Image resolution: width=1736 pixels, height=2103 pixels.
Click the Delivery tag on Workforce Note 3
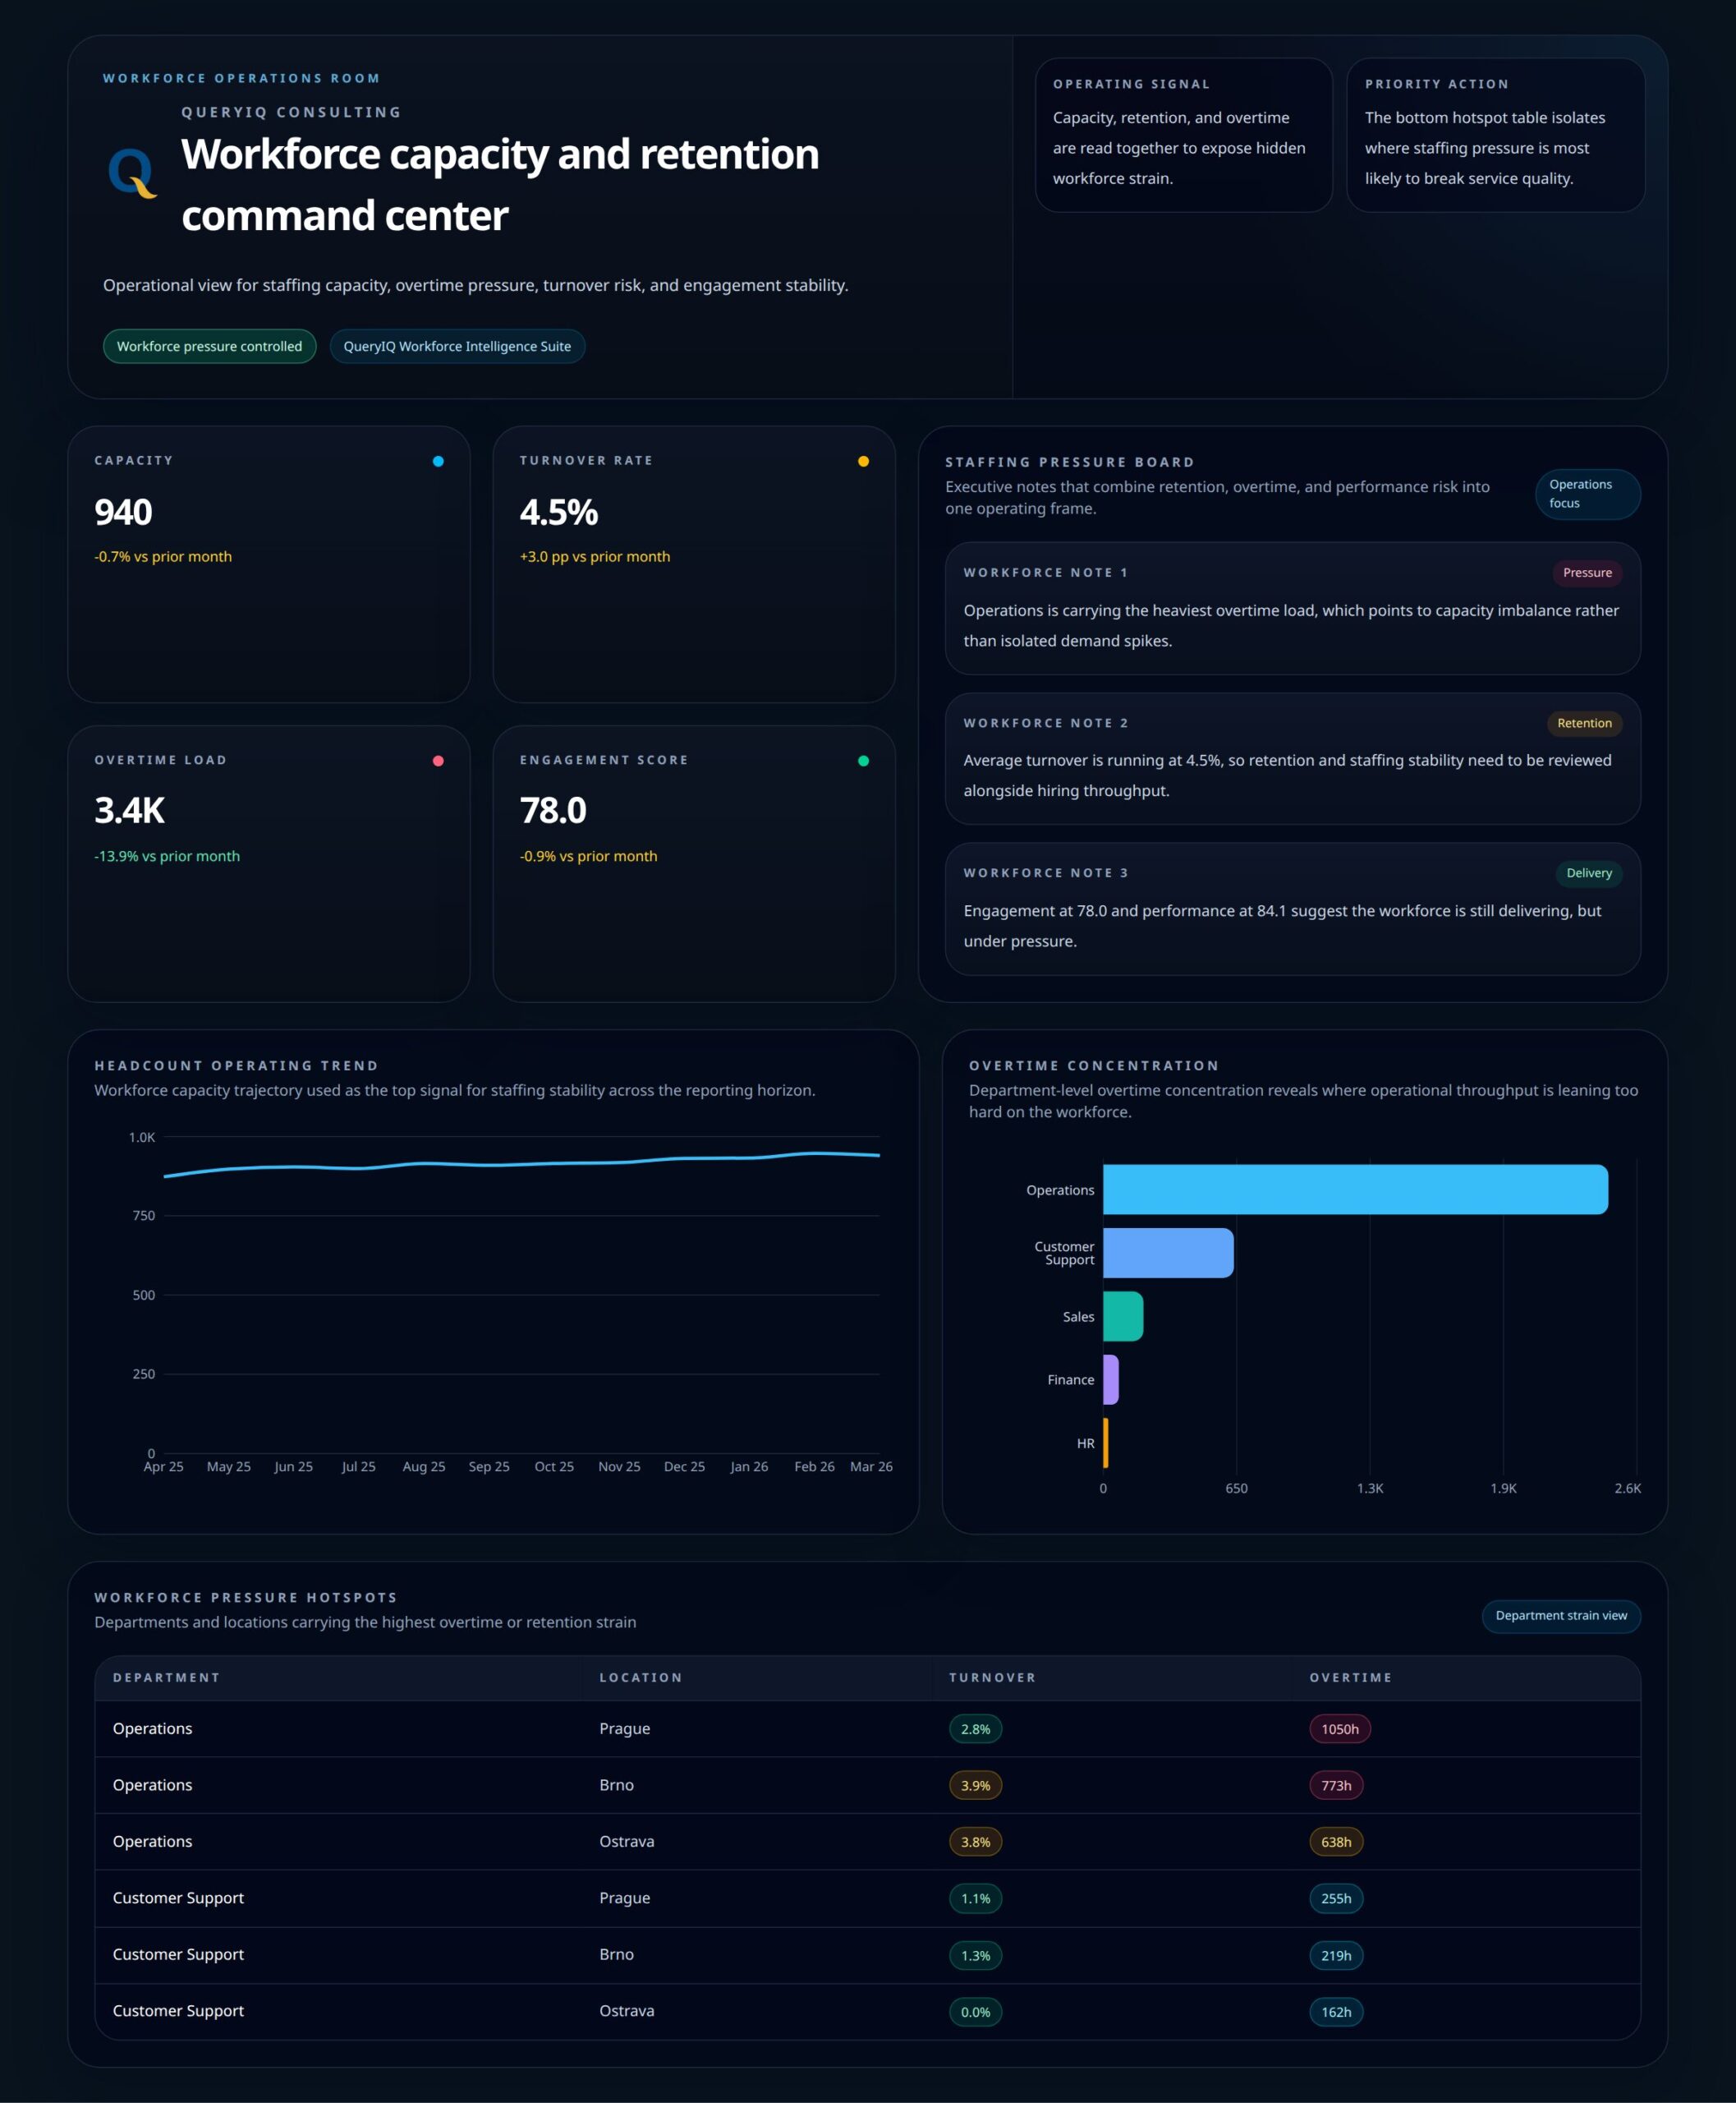[x=1588, y=873]
